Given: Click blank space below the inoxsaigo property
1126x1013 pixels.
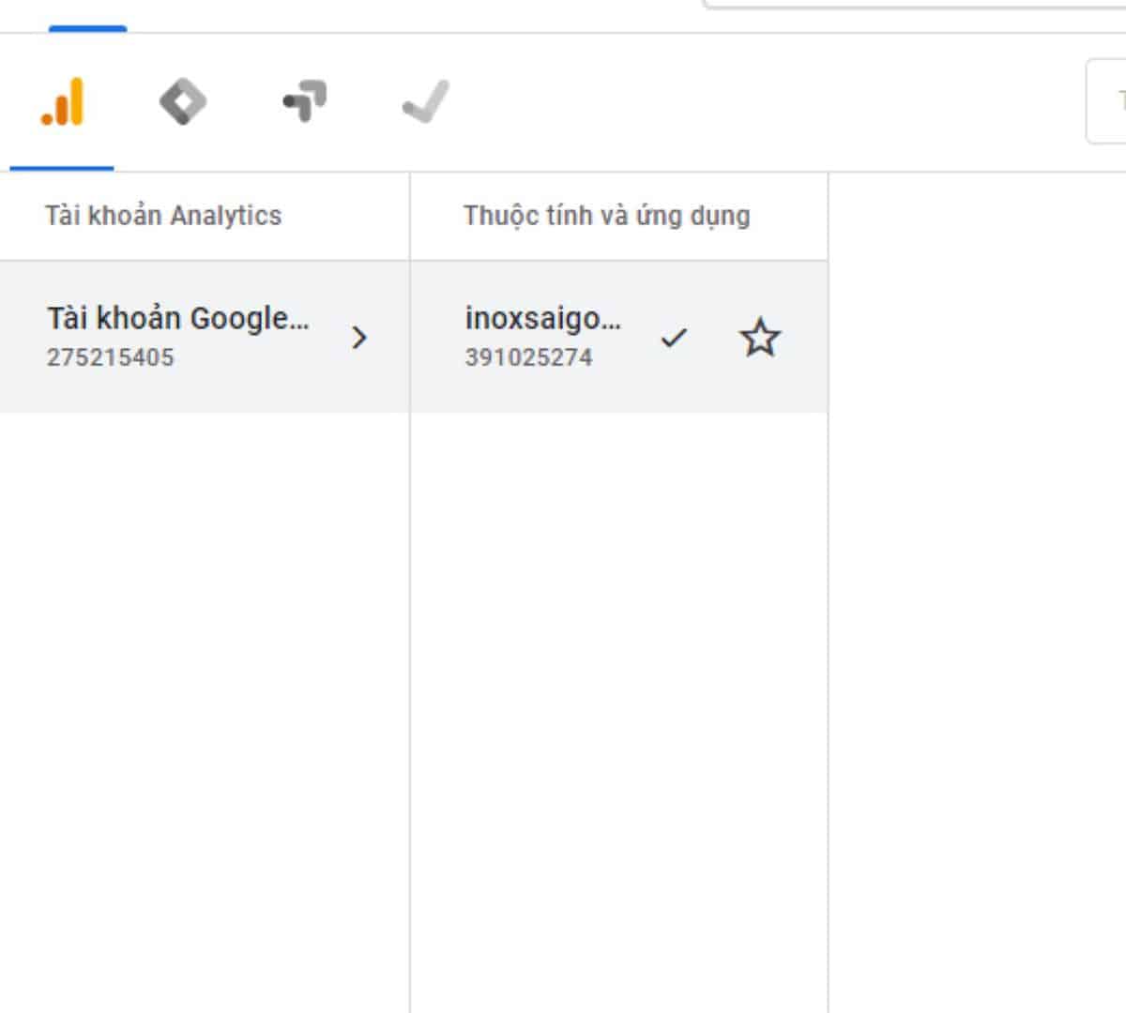Looking at the screenshot, I should [619, 657].
